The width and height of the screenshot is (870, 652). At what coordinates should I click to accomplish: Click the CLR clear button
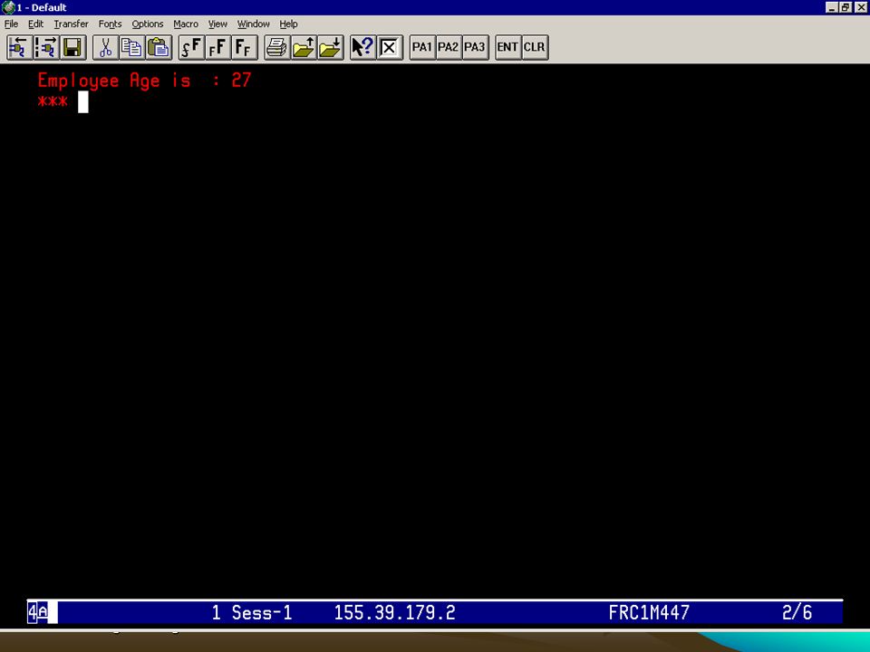[535, 48]
